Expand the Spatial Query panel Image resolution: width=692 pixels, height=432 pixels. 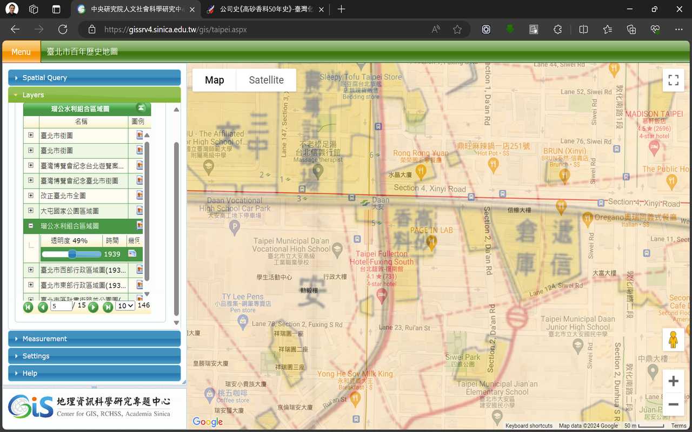click(95, 78)
